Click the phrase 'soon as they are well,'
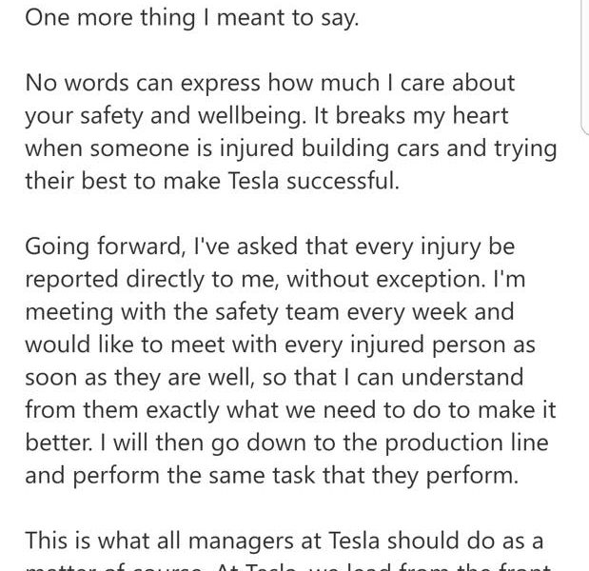This screenshot has height=571, width=589. [140, 378]
